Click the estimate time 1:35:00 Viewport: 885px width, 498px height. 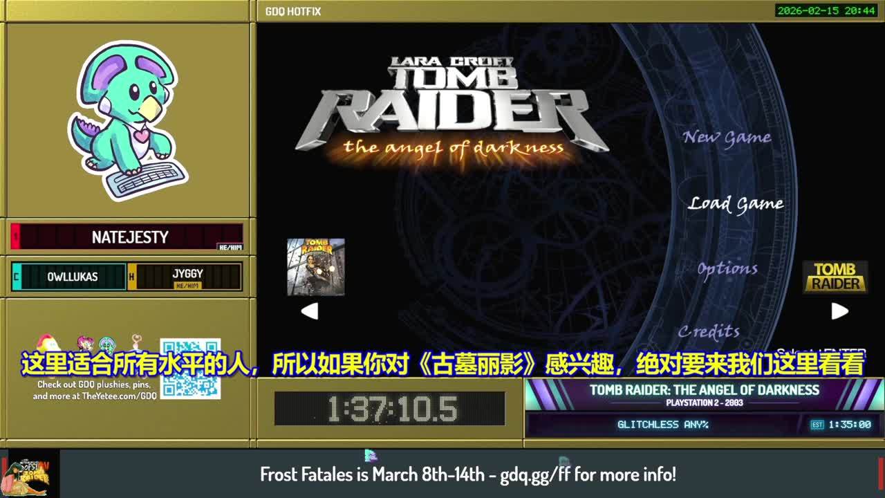click(850, 425)
